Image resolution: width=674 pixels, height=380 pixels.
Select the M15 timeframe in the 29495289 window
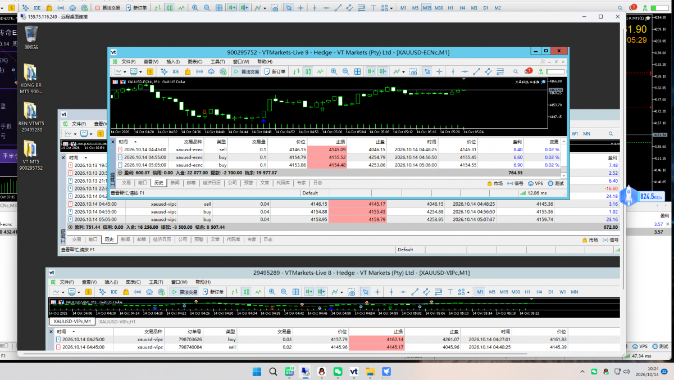504,292
